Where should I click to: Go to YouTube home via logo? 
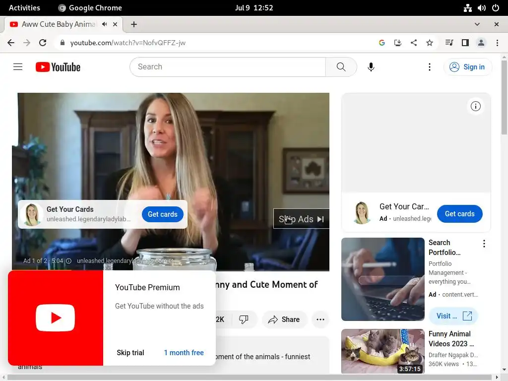(x=58, y=67)
